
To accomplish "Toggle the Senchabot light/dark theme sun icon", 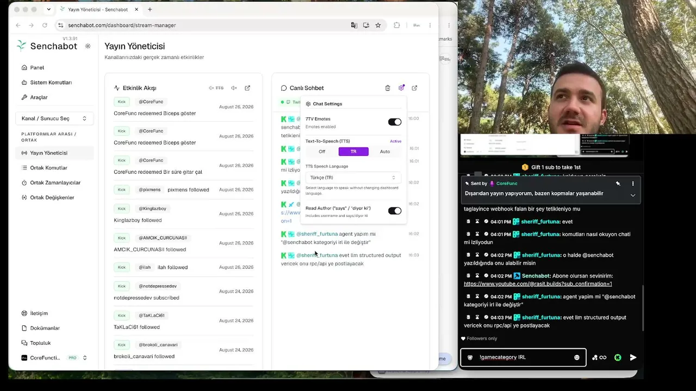I will click(x=88, y=46).
